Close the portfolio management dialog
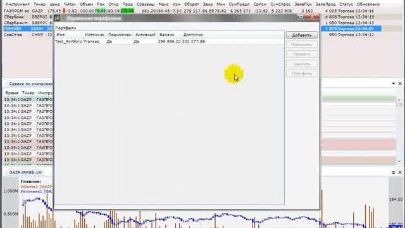The image size is (405, 228). [313, 17]
